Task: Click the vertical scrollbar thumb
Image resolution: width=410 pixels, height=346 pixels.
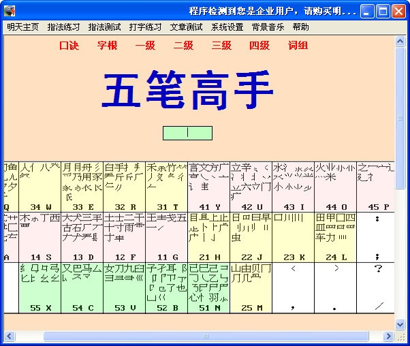Action: tap(400, 118)
